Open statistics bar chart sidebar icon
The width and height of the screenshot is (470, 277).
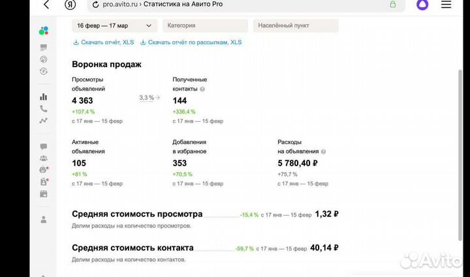(44, 96)
